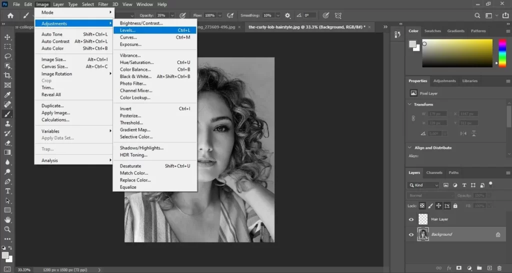Click the hue spectrum slider
The height and width of the screenshot is (273, 512).
[x=502, y=53]
